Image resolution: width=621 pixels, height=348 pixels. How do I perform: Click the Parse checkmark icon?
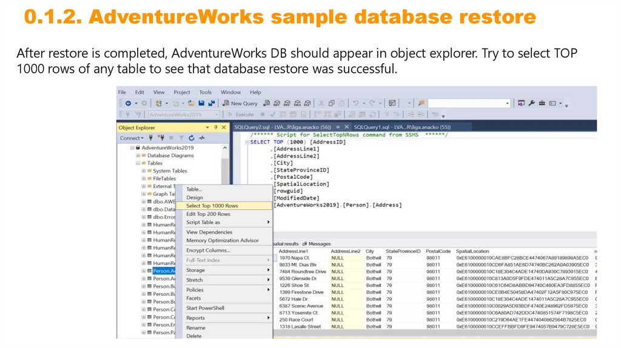pyautogui.click(x=272, y=115)
